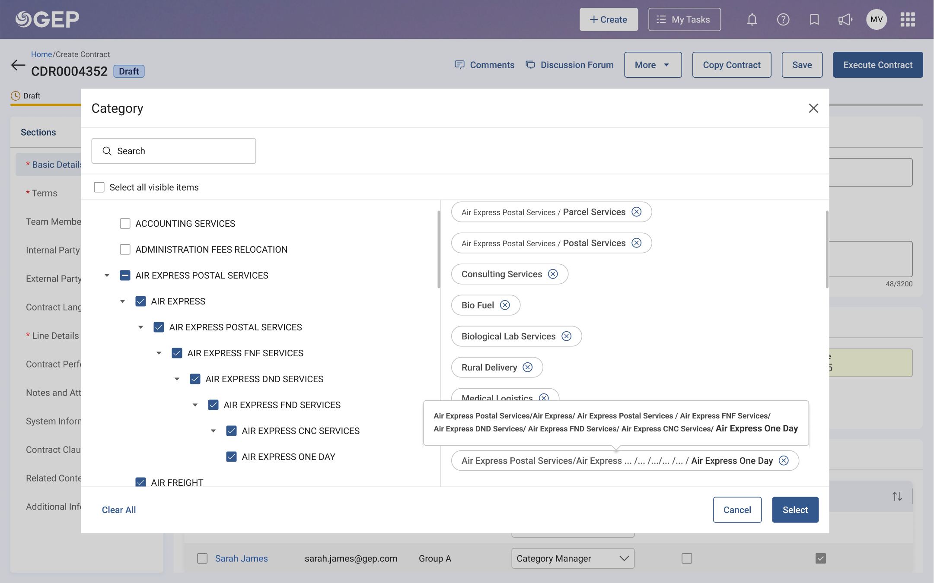Collapse AIR EXPRESS FND SERVICES node
This screenshot has height=583, width=934.
point(195,405)
